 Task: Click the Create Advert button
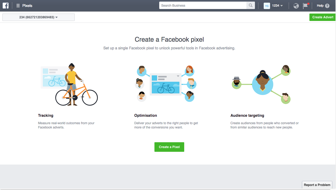pos(323,17)
